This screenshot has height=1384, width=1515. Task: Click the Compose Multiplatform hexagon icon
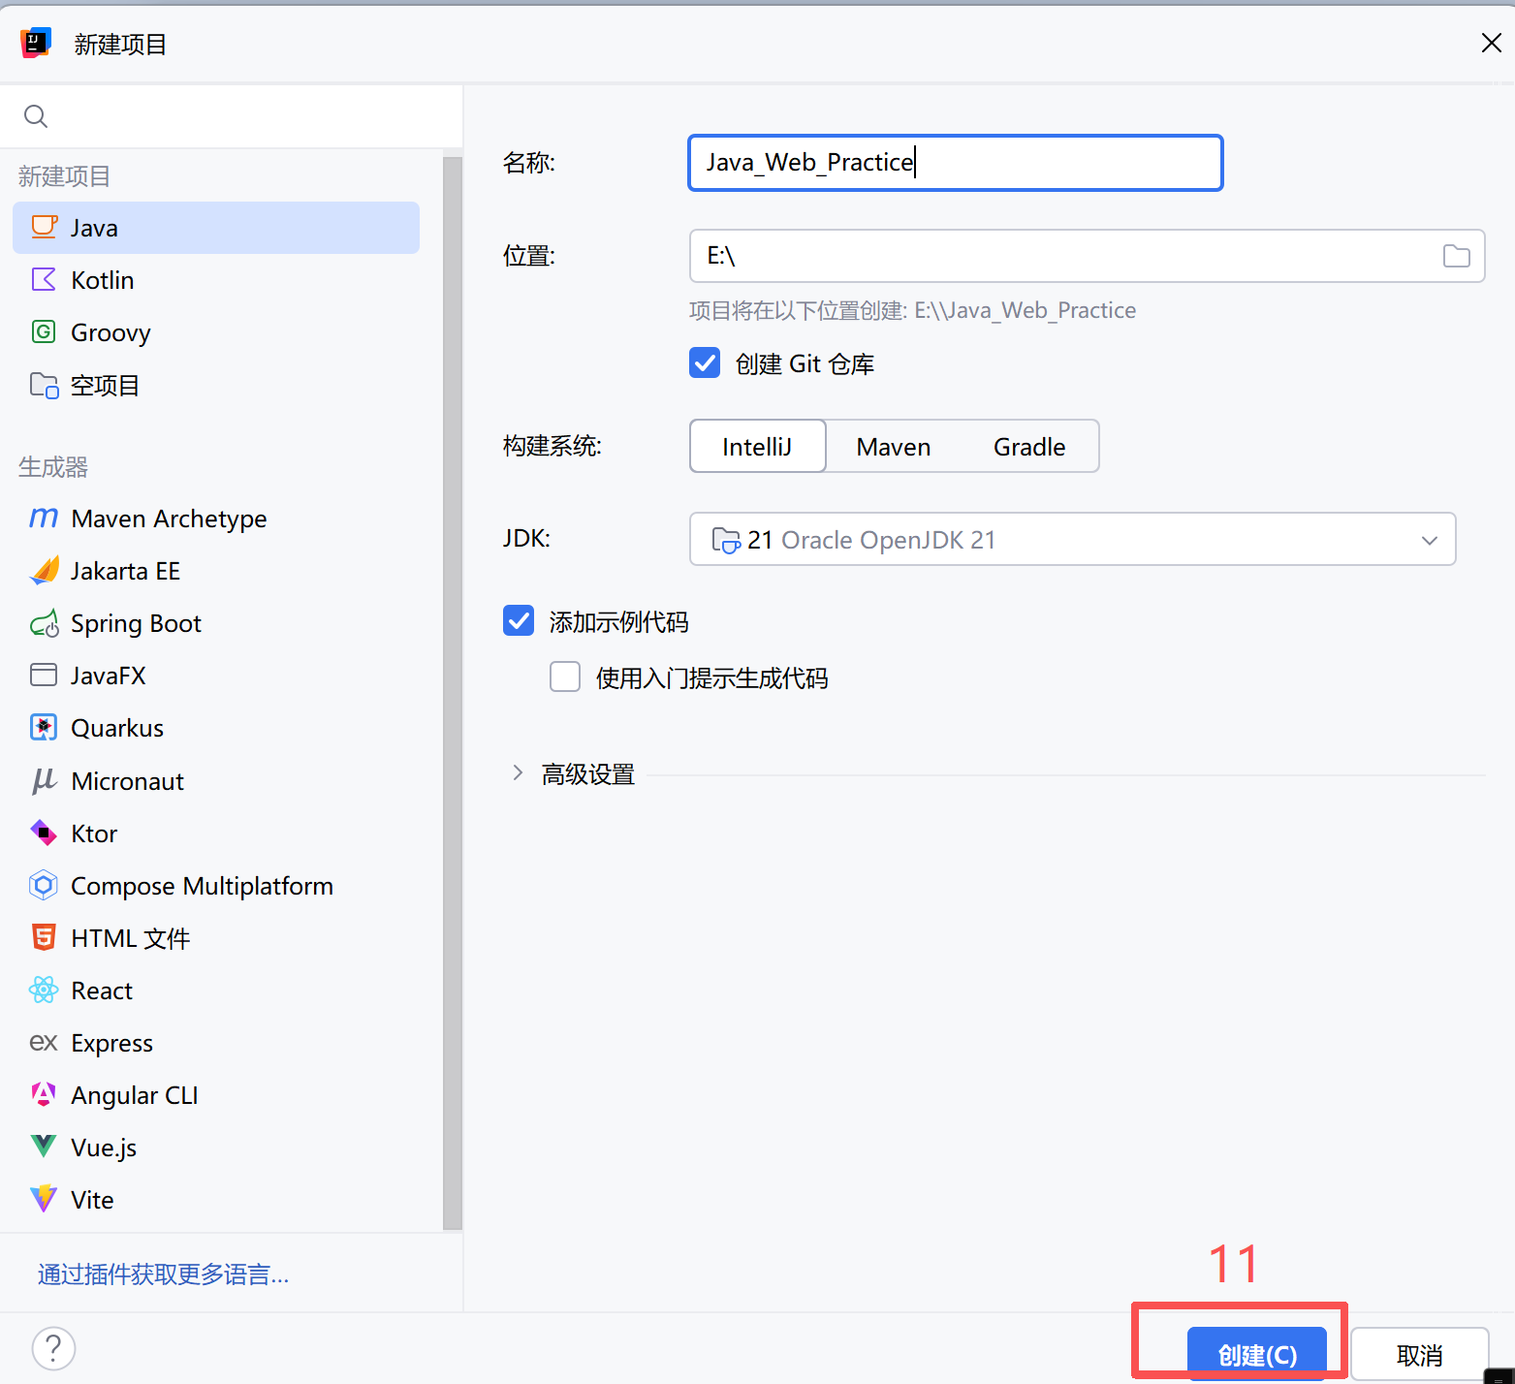tap(44, 885)
